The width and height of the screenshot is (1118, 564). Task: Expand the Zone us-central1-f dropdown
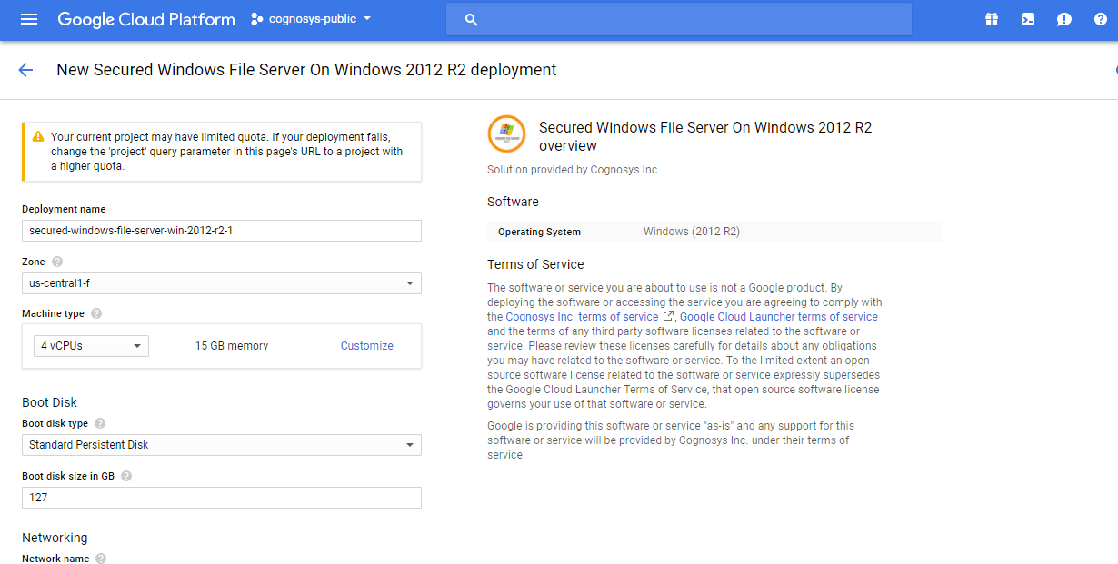click(x=221, y=283)
